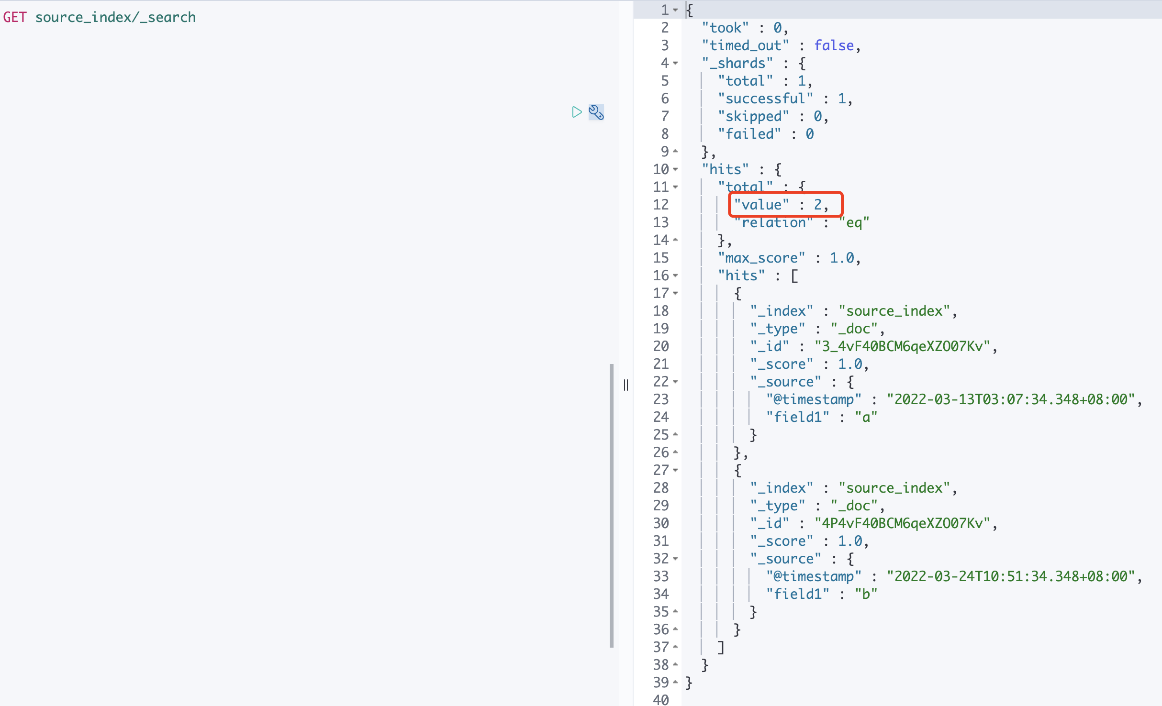Click fold-end marker at line 9
1162x706 pixels.
coord(675,152)
